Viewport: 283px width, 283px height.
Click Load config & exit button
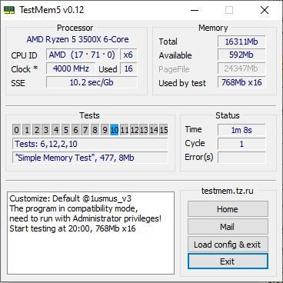(228, 245)
